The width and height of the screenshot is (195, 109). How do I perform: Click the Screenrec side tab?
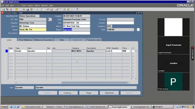(x=193, y=53)
